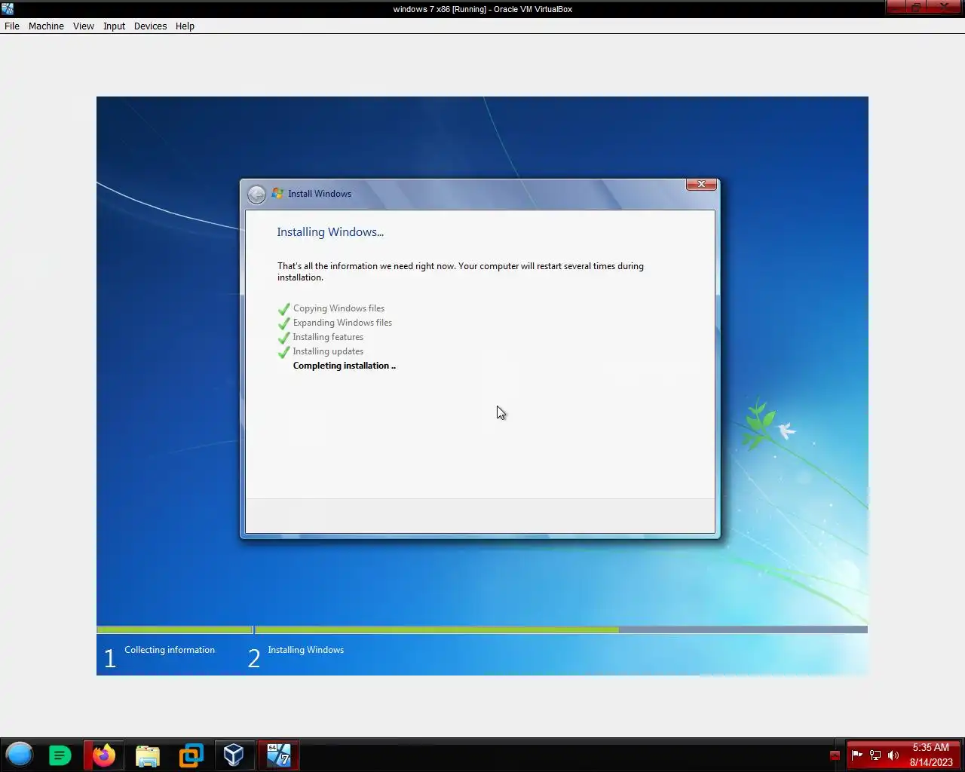Click the VirtualBox icon in window title bar

pyautogui.click(x=8, y=9)
